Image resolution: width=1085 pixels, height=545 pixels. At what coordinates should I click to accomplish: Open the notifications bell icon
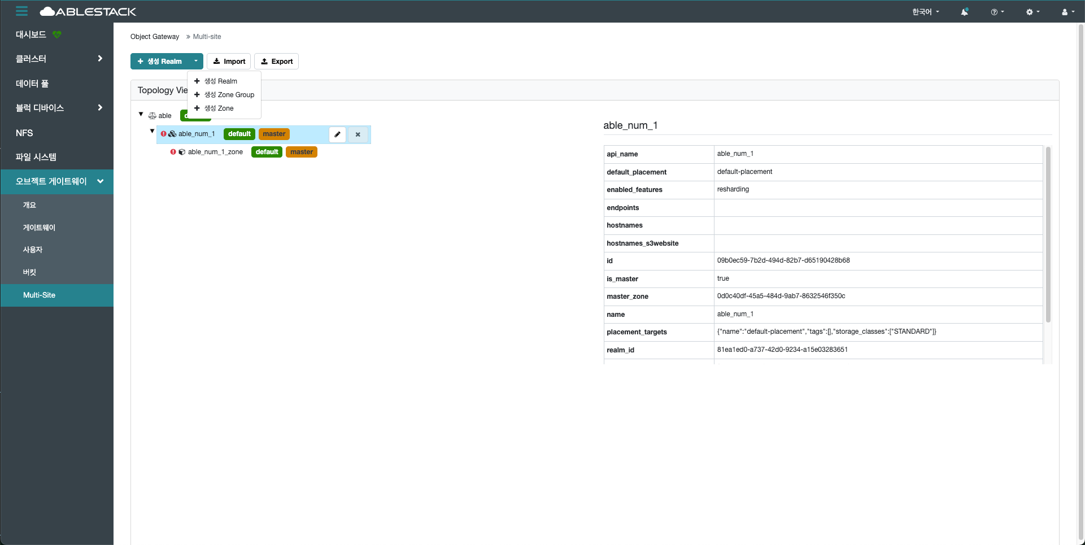[964, 12]
